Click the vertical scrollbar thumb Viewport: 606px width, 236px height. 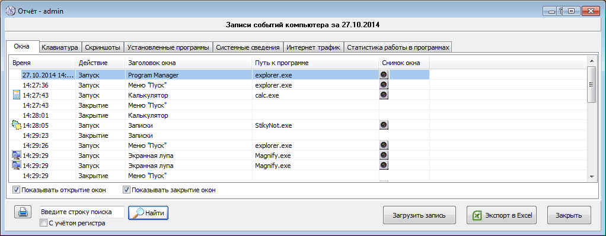point(591,85)
